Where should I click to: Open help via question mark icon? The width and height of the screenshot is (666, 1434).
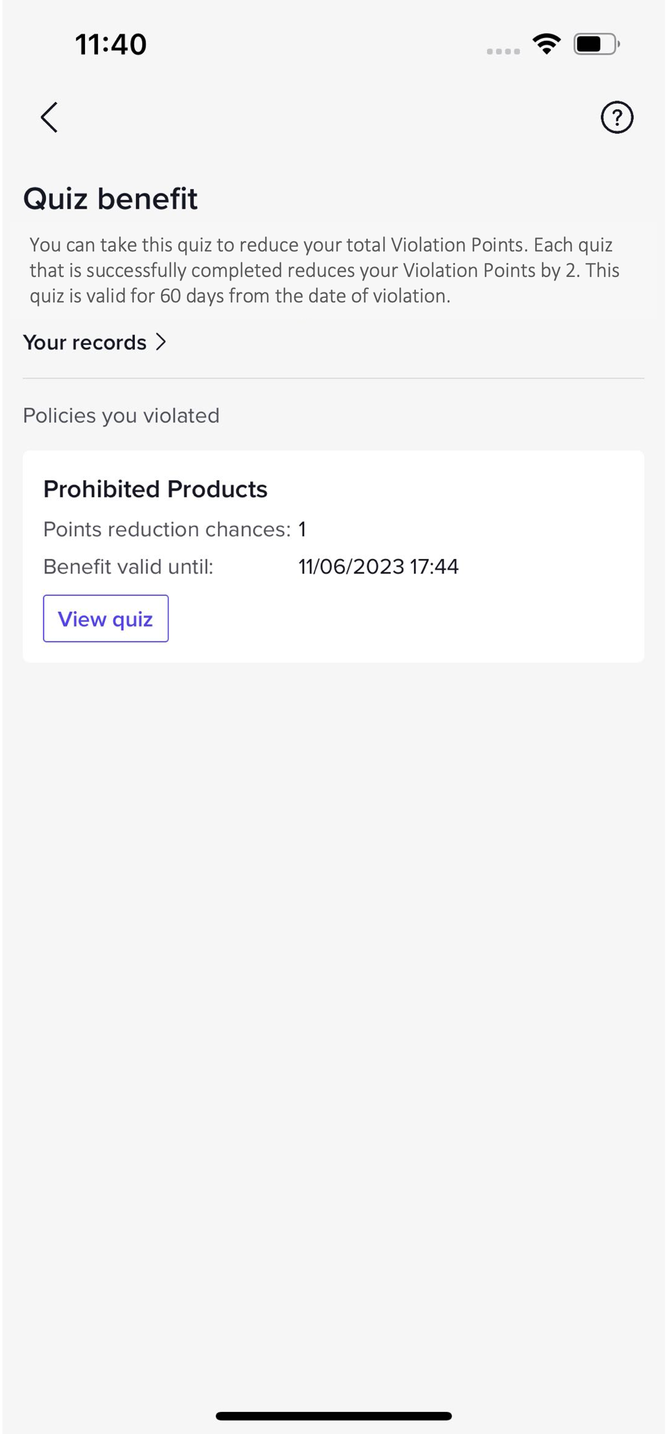(x=617, y=118)
